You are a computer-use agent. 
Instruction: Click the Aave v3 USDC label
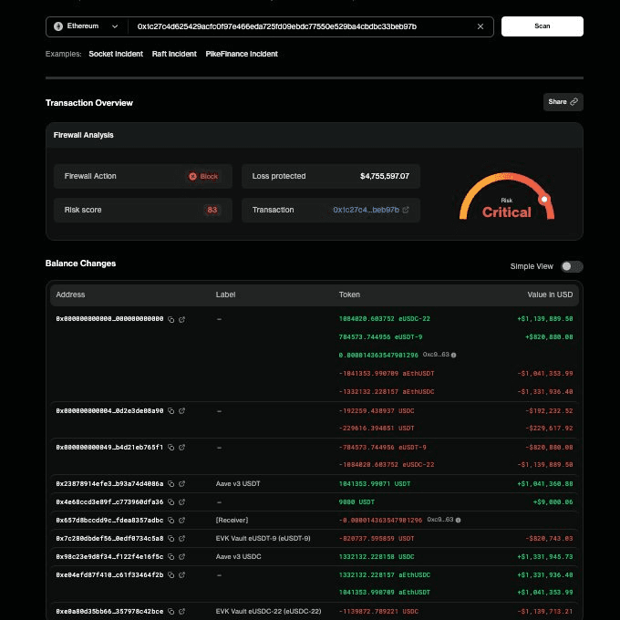coord(239,556)
